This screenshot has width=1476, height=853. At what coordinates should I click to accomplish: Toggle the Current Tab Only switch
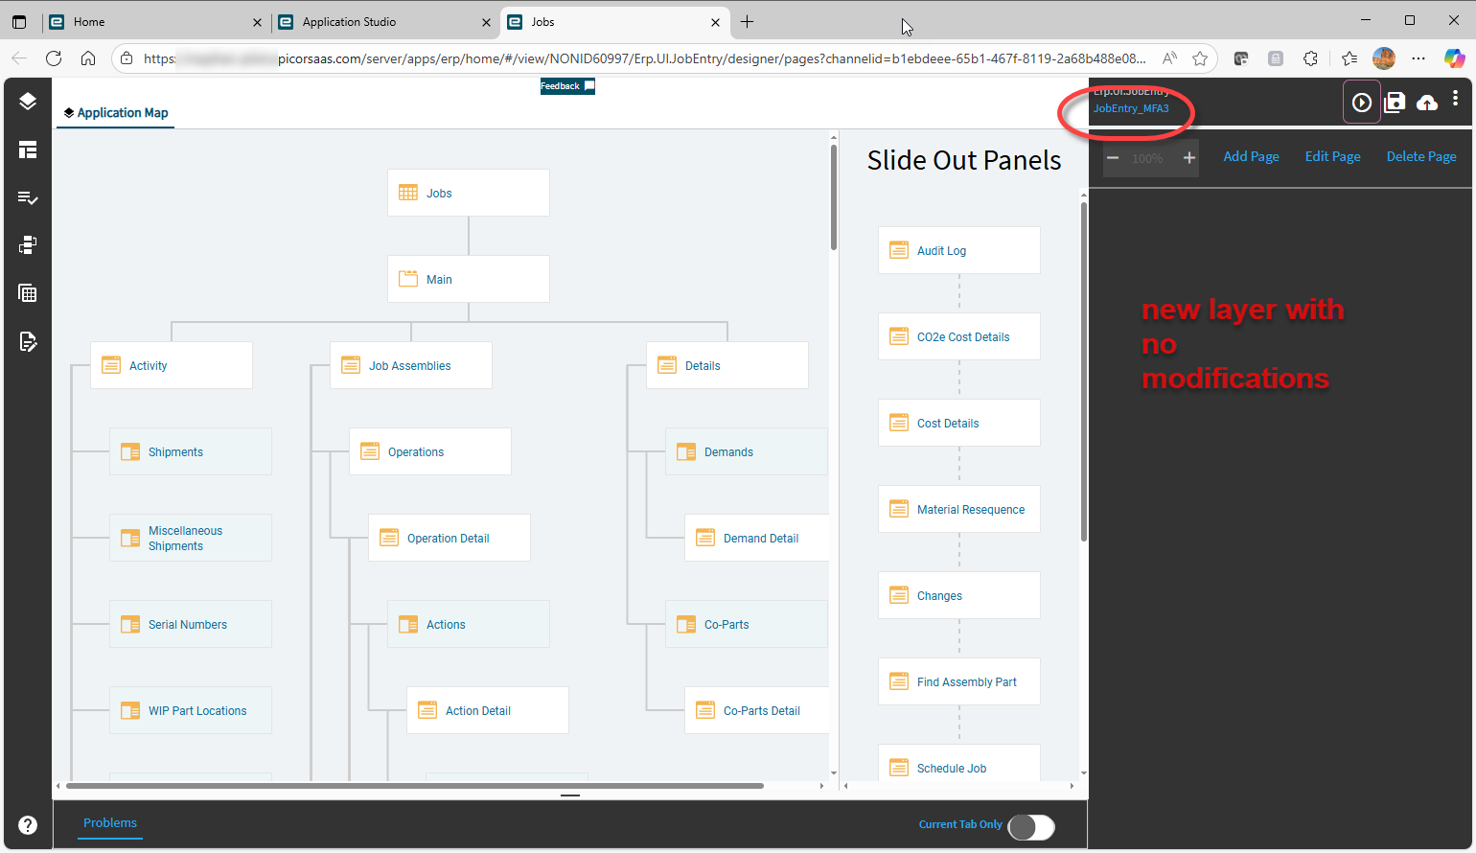[x=1031, y=827]
